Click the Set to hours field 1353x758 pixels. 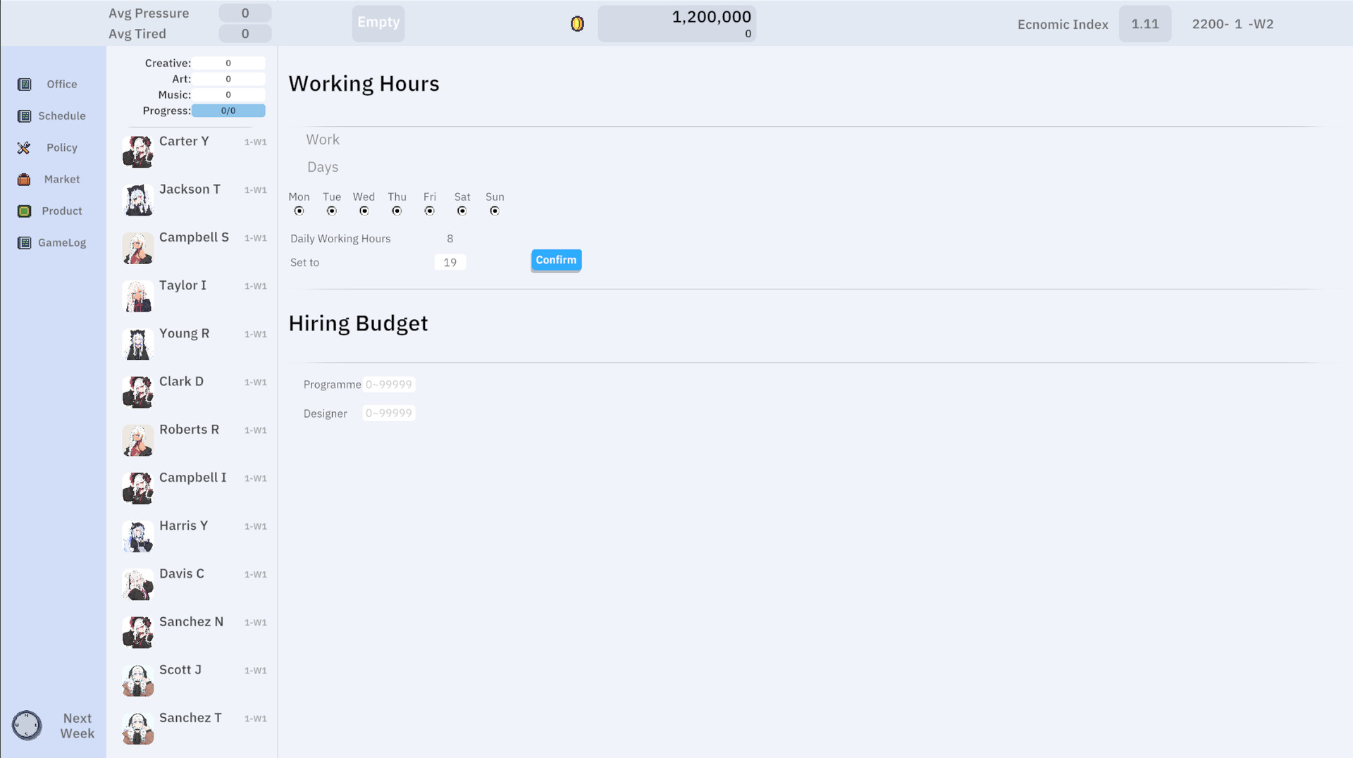point(450,262)
